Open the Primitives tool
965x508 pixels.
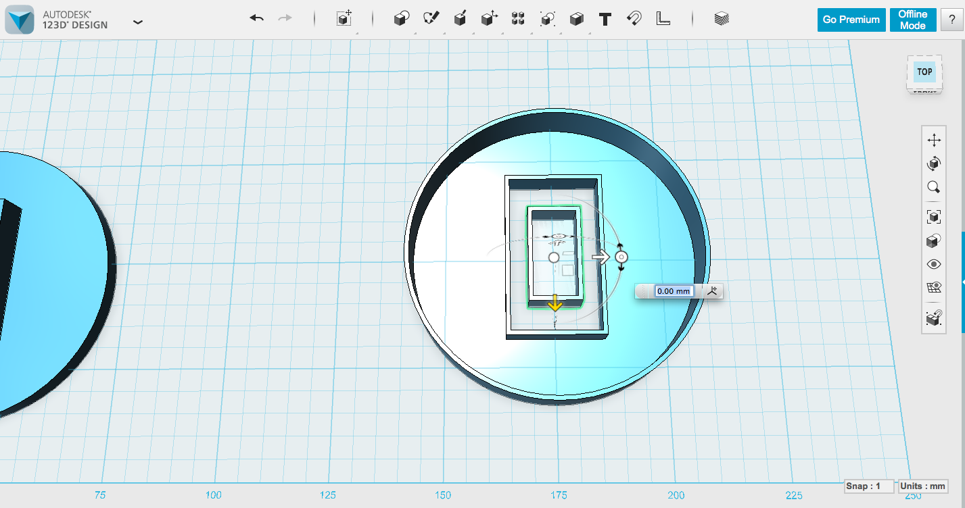tap(401, 19)
